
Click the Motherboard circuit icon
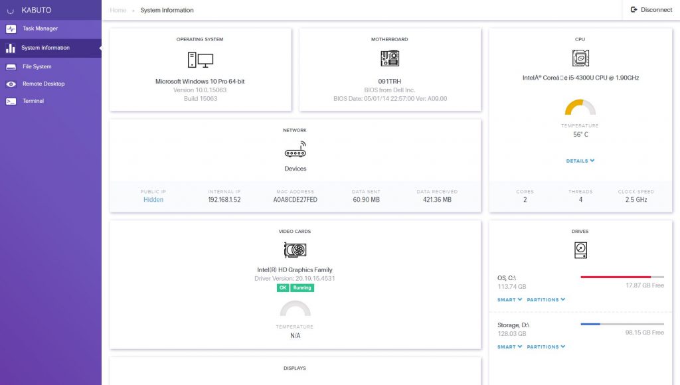coord(389,58)
